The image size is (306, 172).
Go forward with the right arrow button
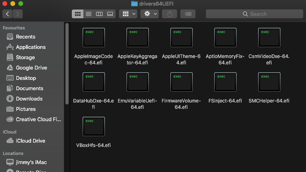tap(18, 14)
